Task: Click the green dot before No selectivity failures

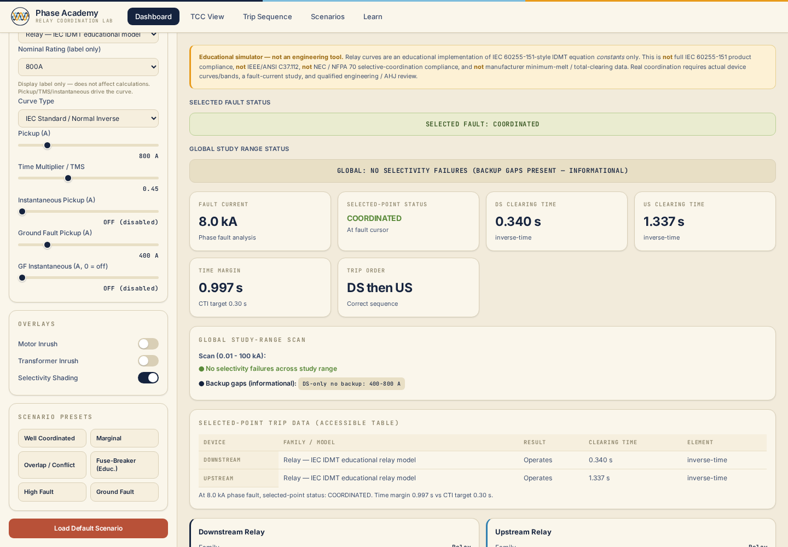Action: 201,369
